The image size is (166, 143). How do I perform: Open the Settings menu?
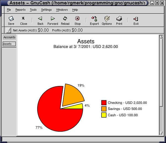(46, 10)
